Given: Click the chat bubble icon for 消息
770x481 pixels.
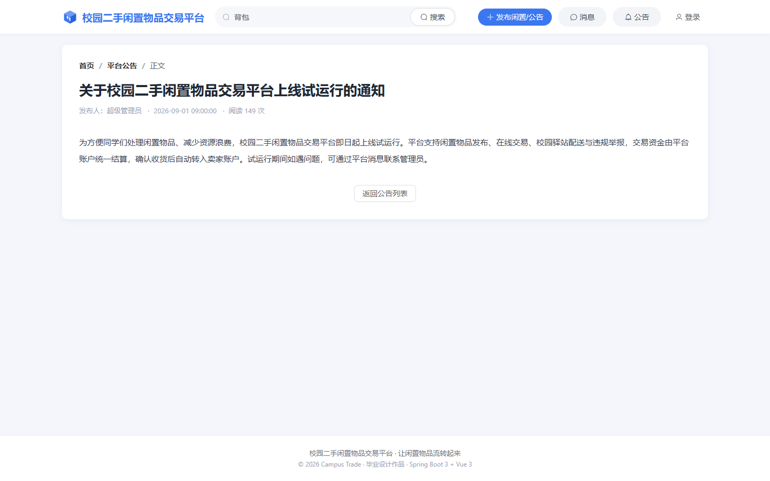Looking at the screenshot, I should coord(574,17).
